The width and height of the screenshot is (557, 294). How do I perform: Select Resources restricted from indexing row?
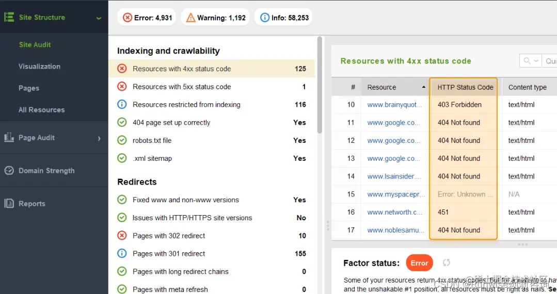(x=212, y=104)
